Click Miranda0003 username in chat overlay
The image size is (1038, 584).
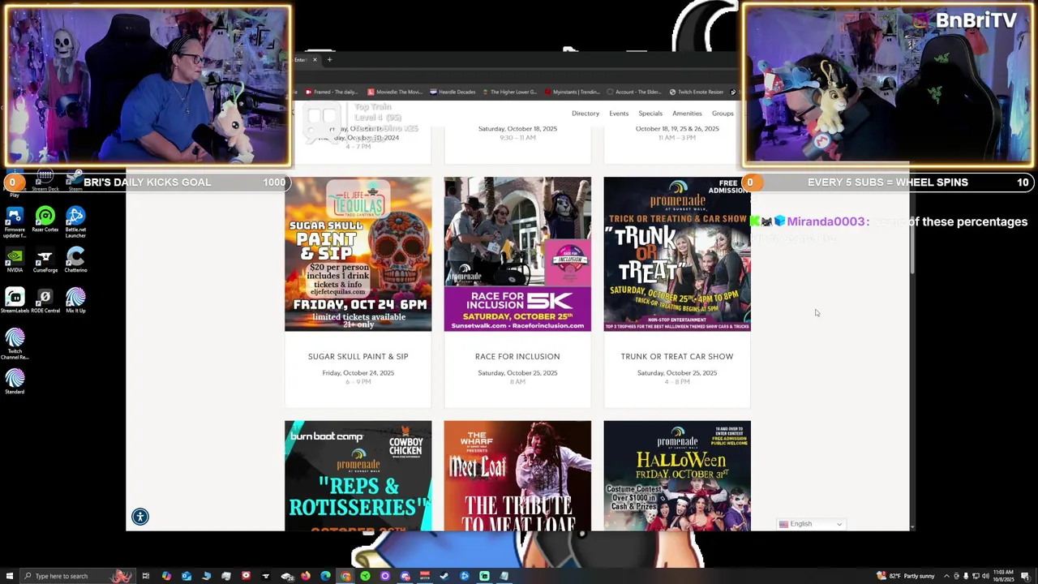tap(826, 221)
